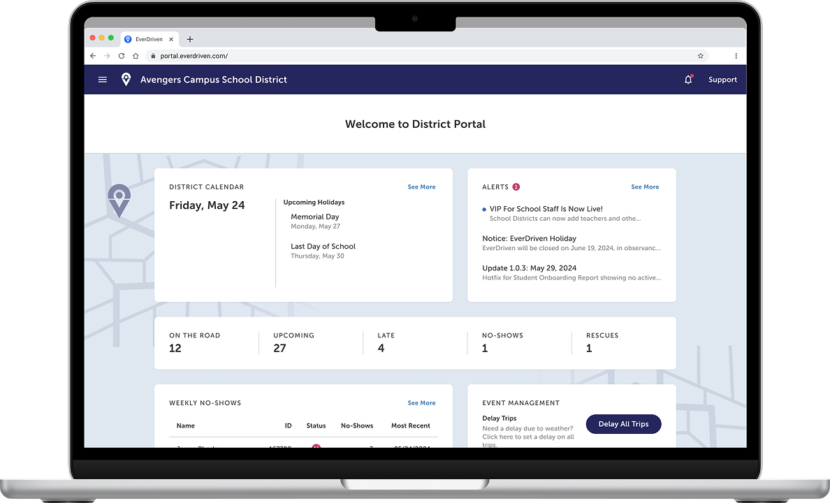Sort by the ID column header
This screenshot has width=830, height=503.
tap(288, 425)
